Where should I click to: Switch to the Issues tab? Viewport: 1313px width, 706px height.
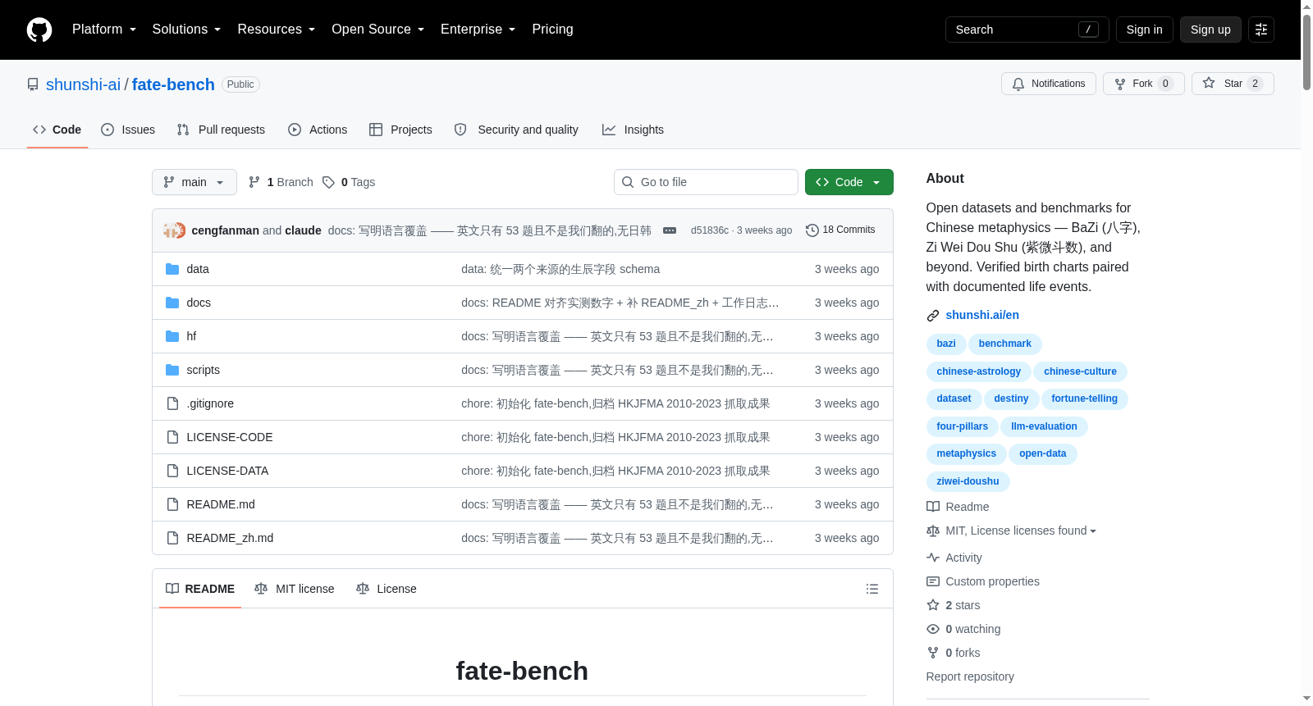coord(128,130)
